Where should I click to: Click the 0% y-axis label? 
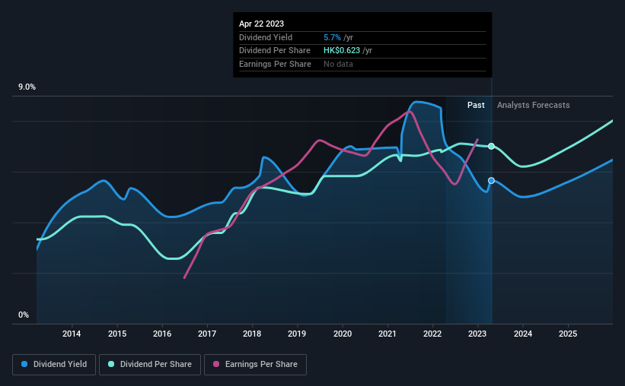click(x=24, y=315)
